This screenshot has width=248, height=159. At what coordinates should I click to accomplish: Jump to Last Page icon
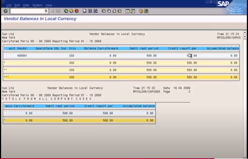119,11
